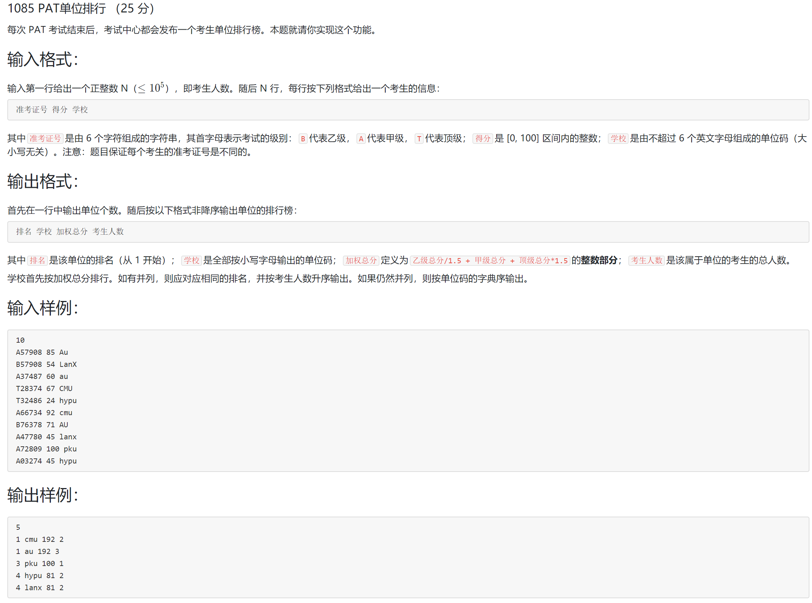Click the red inline tag 'B'
Screen dimensions: 812x603
303,139
